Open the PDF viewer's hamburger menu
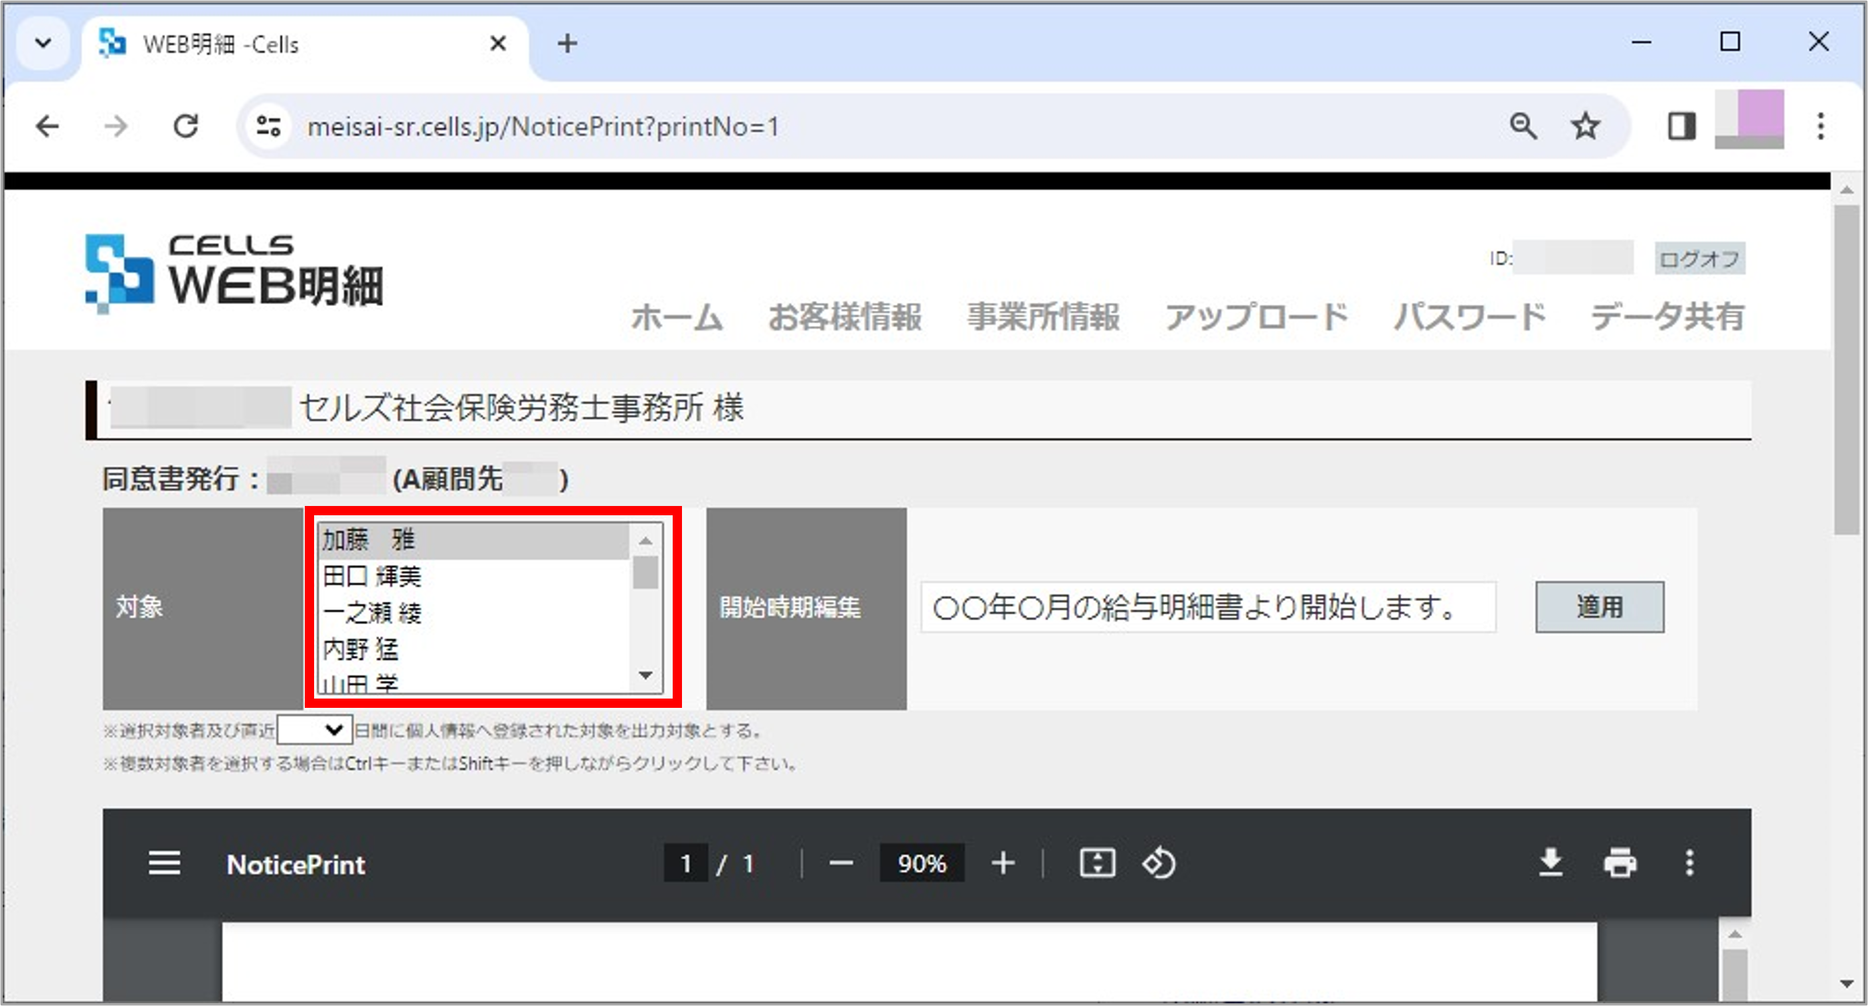The image size is (1868, 1006). [x=164, y=863]
